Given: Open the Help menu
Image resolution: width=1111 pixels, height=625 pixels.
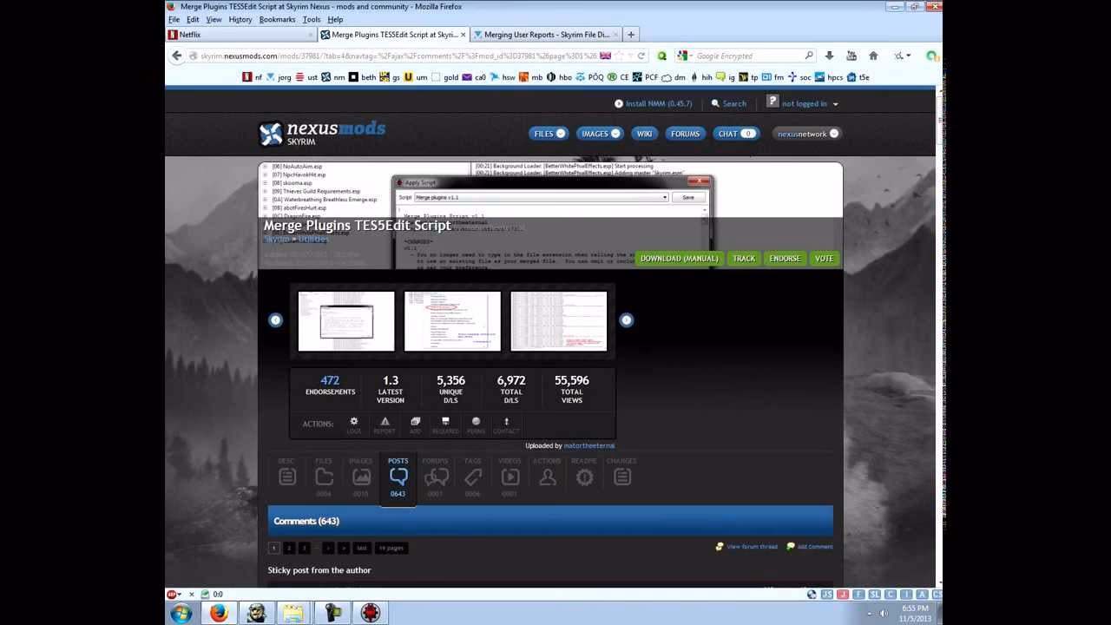Looking at the screenshot, I should click(335, 19).
